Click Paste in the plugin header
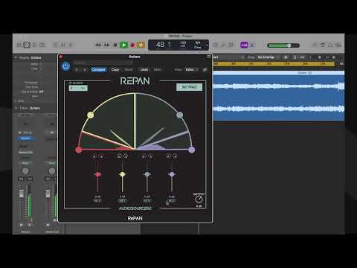 coord(129,70)
